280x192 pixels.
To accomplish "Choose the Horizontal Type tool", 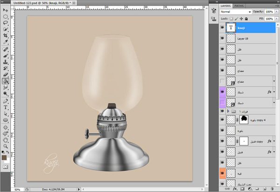I will click(6, 107).
